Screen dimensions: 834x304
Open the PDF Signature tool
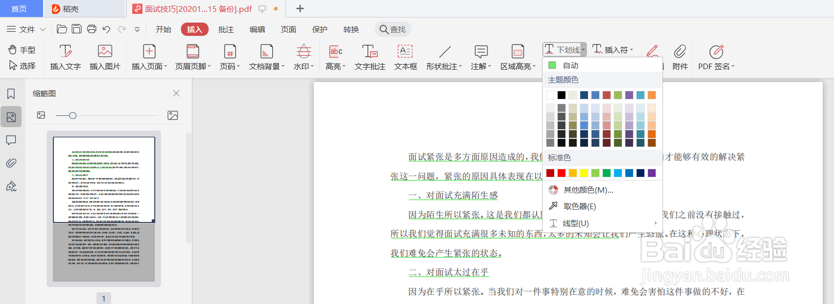pos(716,57)
